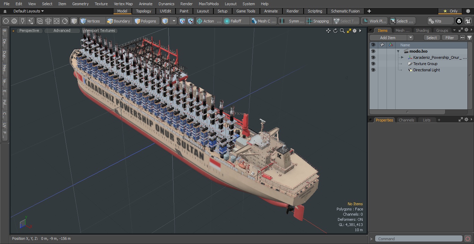Select the pen tool icon in toolbar
The image size is (474, 244).
[x=23, y=21]
